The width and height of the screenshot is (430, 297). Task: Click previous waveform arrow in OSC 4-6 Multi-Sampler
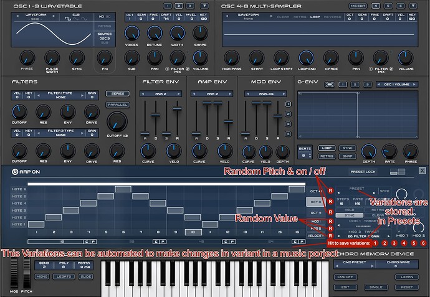227,16
